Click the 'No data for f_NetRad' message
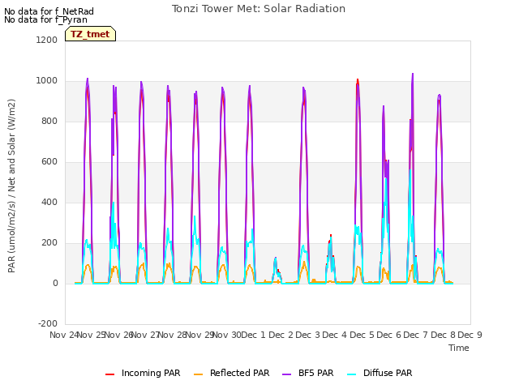 coord(49,11)
